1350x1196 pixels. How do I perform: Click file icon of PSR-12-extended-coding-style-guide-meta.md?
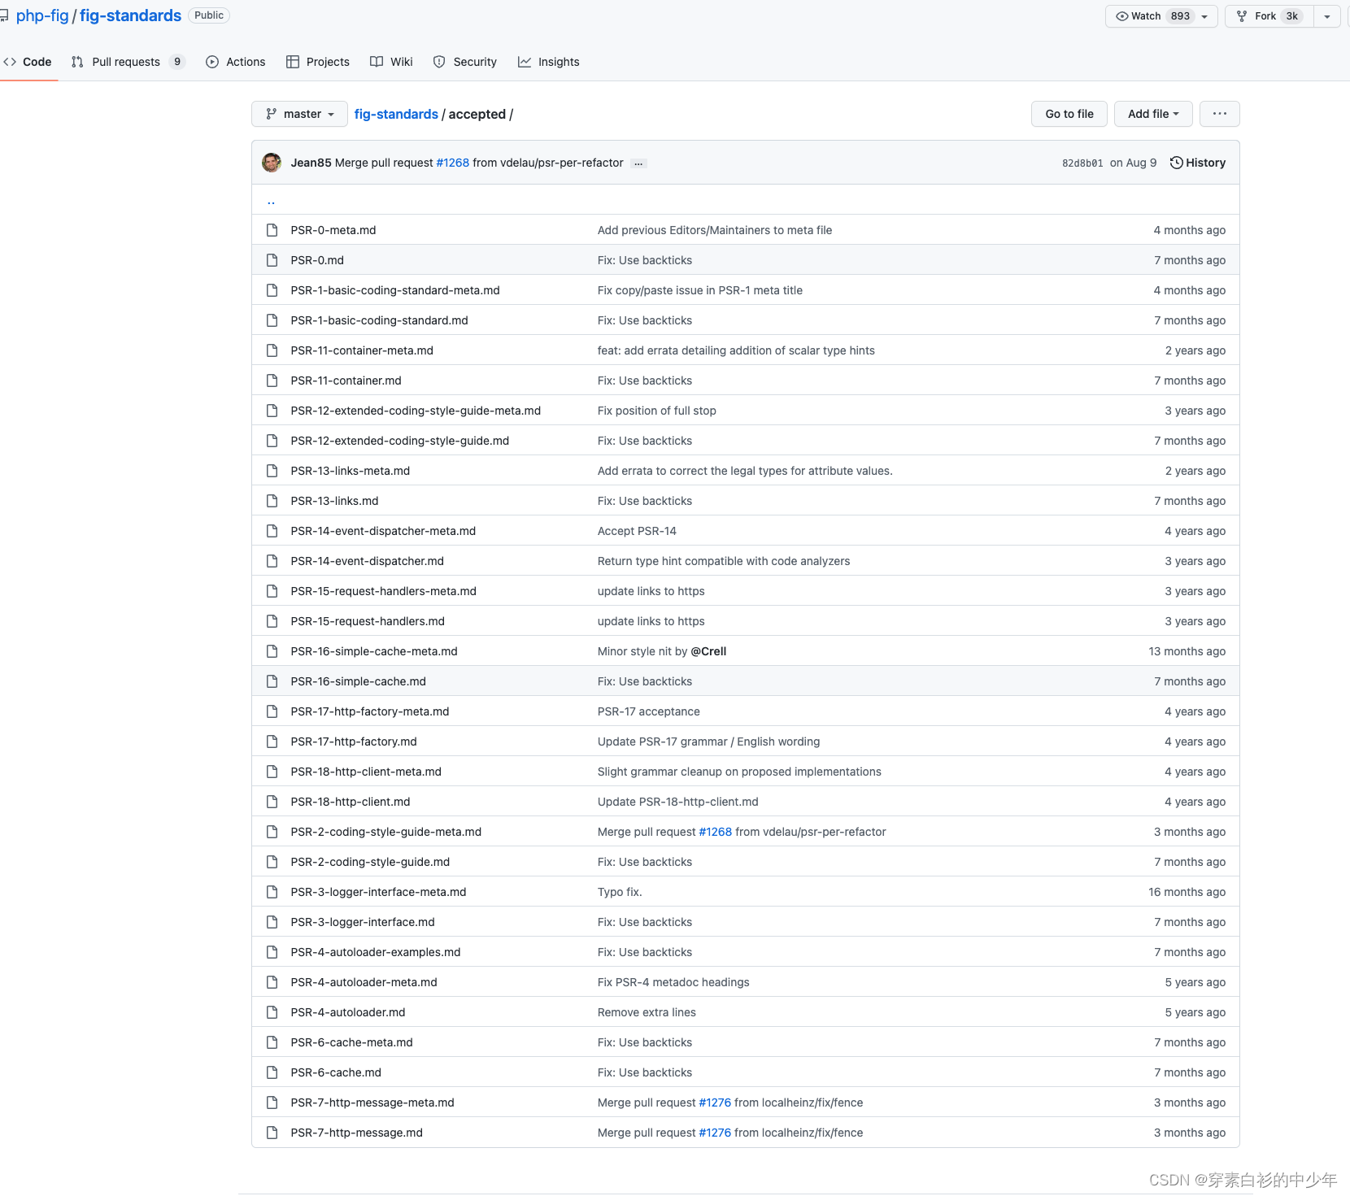tap(272, 411)
